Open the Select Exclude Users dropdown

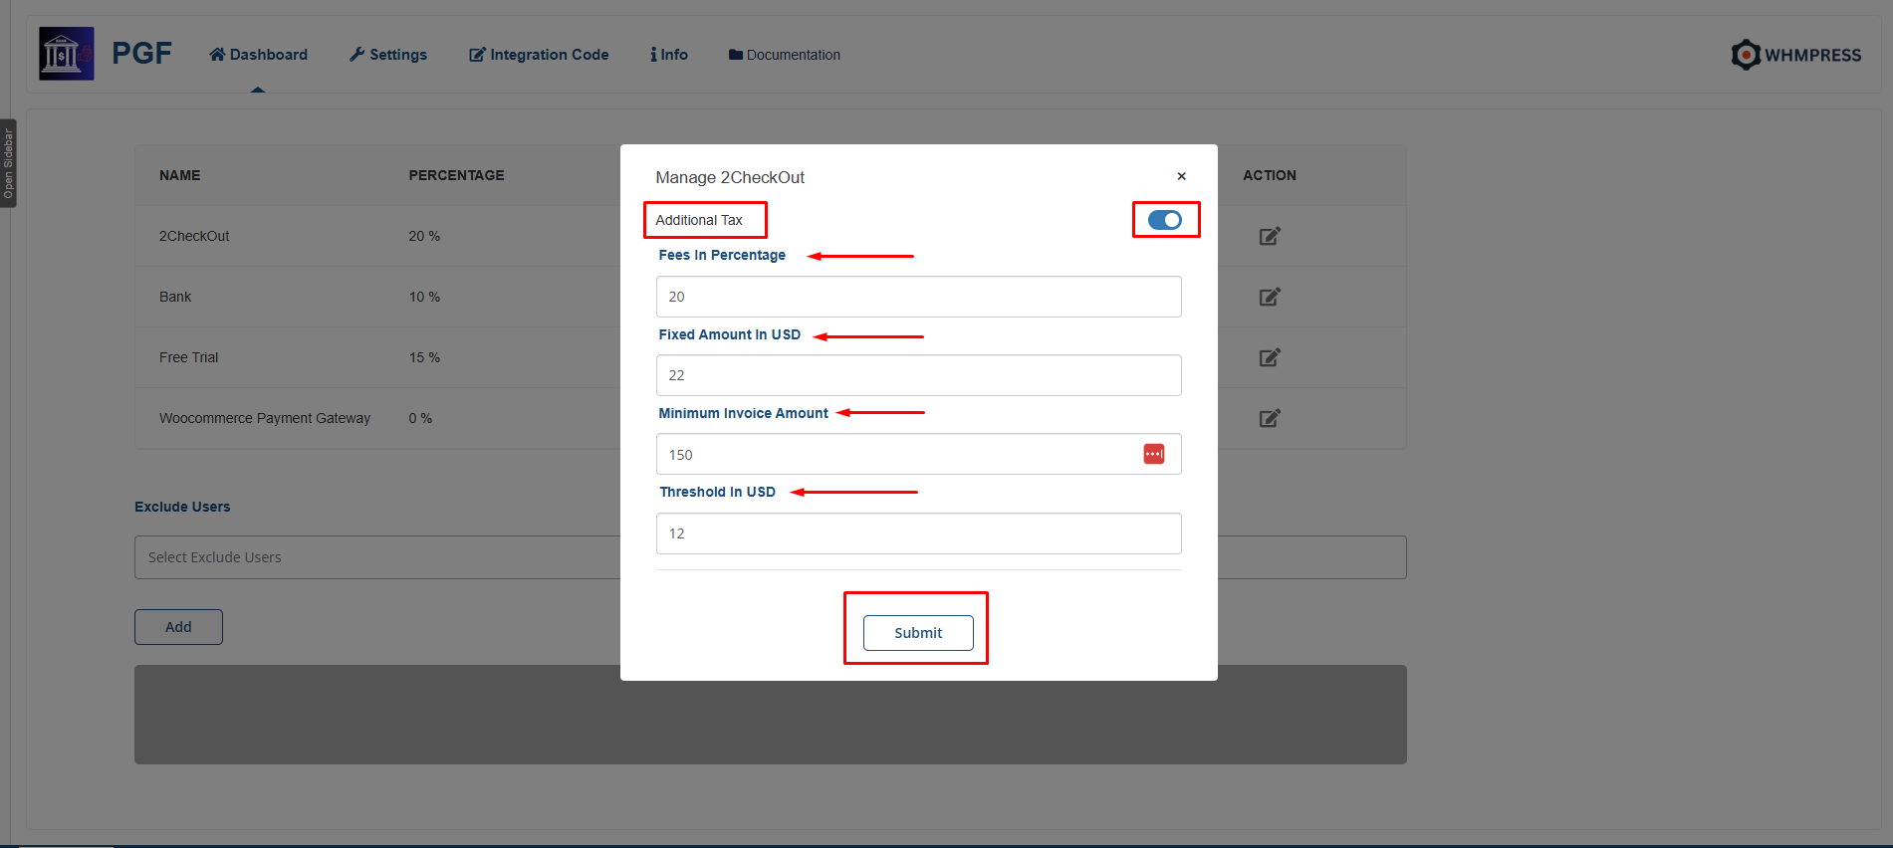pos(378,557)
